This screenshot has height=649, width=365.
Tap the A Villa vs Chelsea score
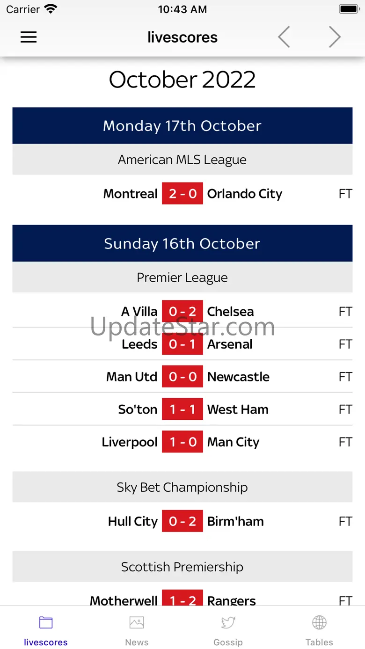pos(182,312)
